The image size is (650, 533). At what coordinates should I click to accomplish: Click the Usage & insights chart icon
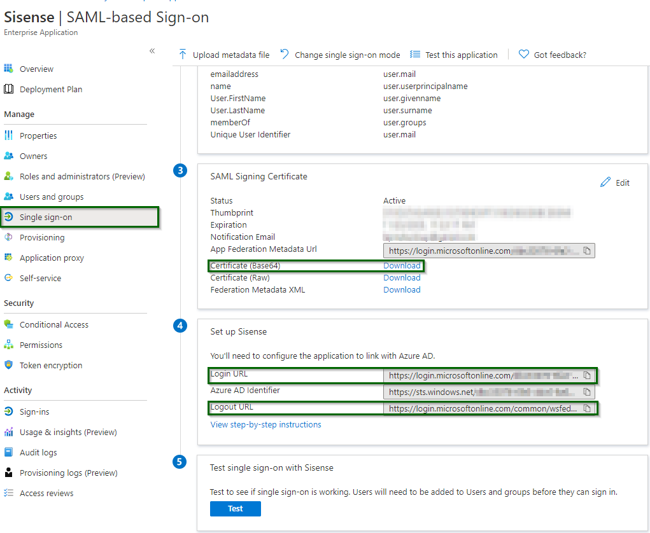tap(8, 431)
